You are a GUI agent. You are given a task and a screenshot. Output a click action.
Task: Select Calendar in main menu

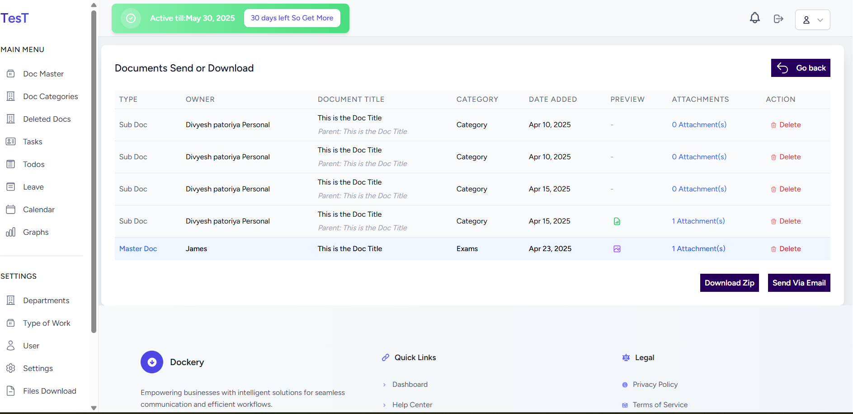point(39,209)
